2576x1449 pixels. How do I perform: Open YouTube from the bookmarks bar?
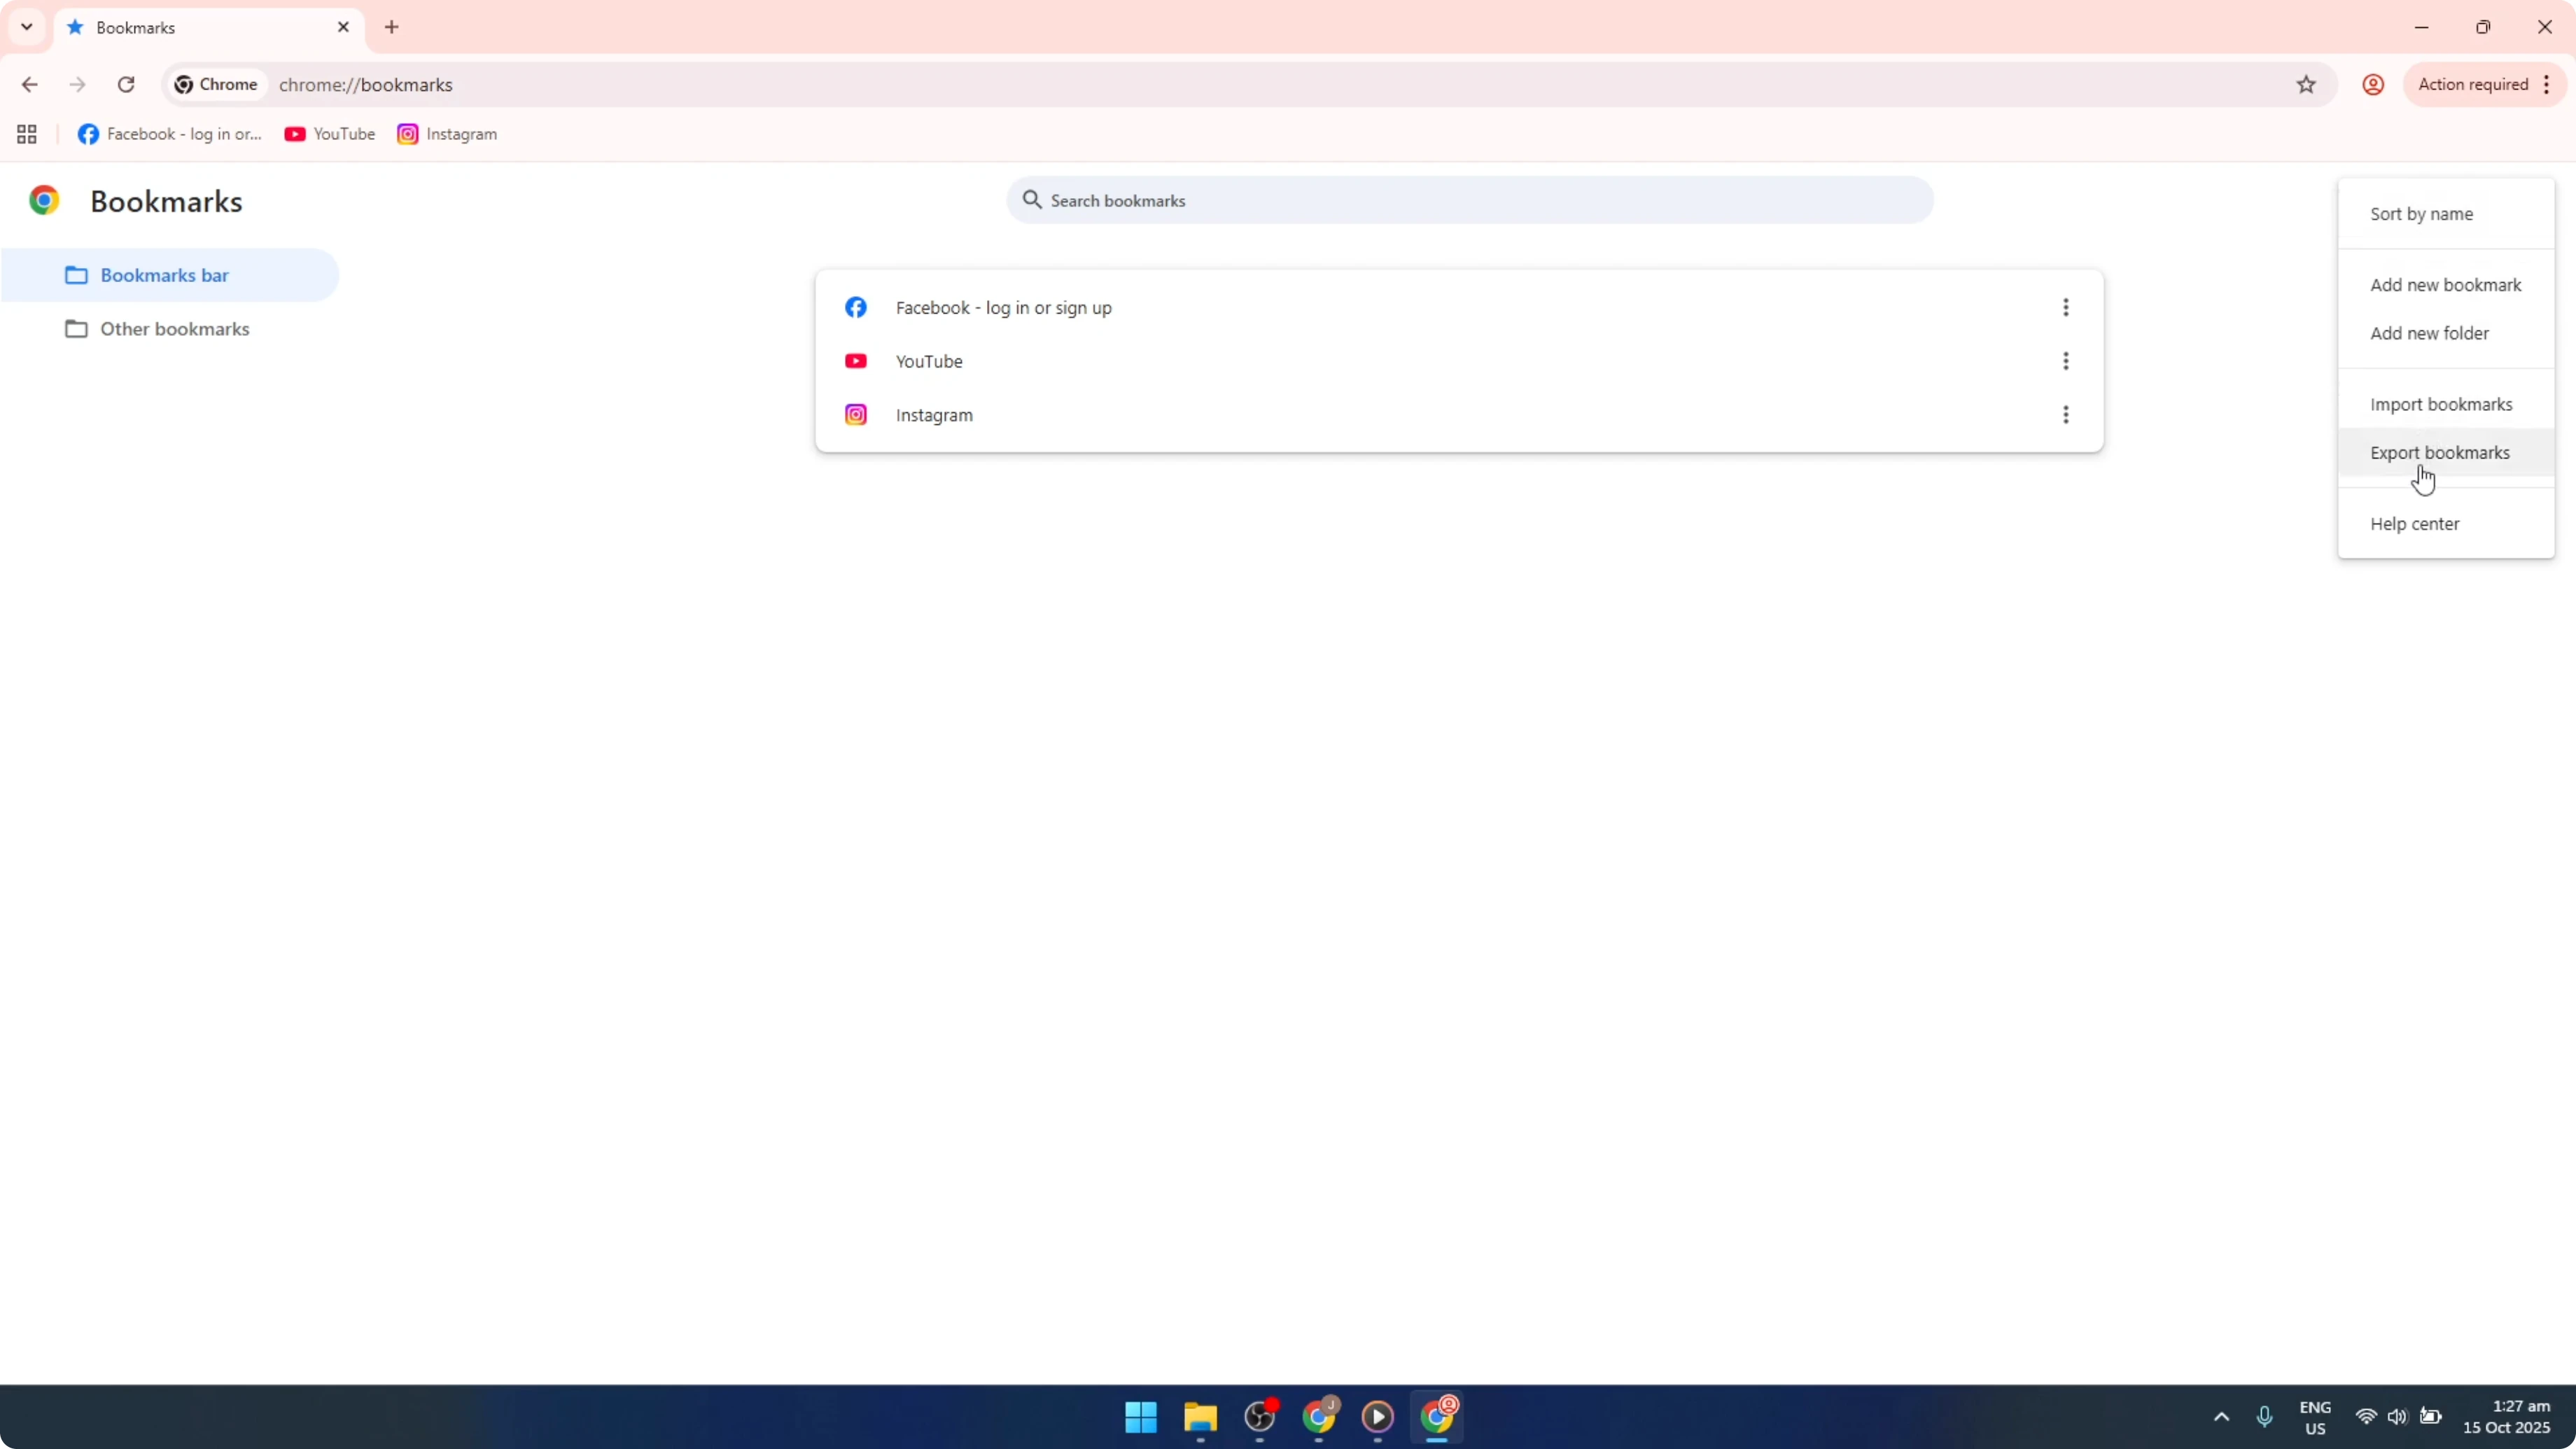[x=330, y=134]
